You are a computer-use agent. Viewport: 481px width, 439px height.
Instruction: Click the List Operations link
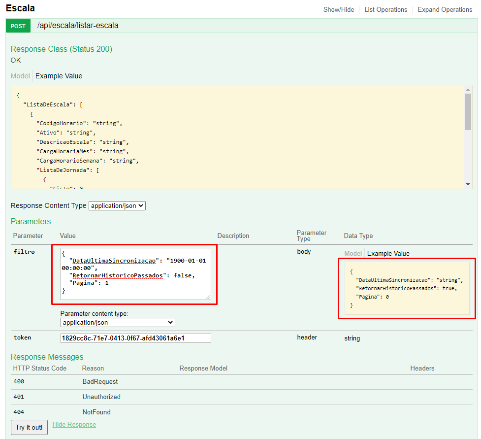point(385,9)
